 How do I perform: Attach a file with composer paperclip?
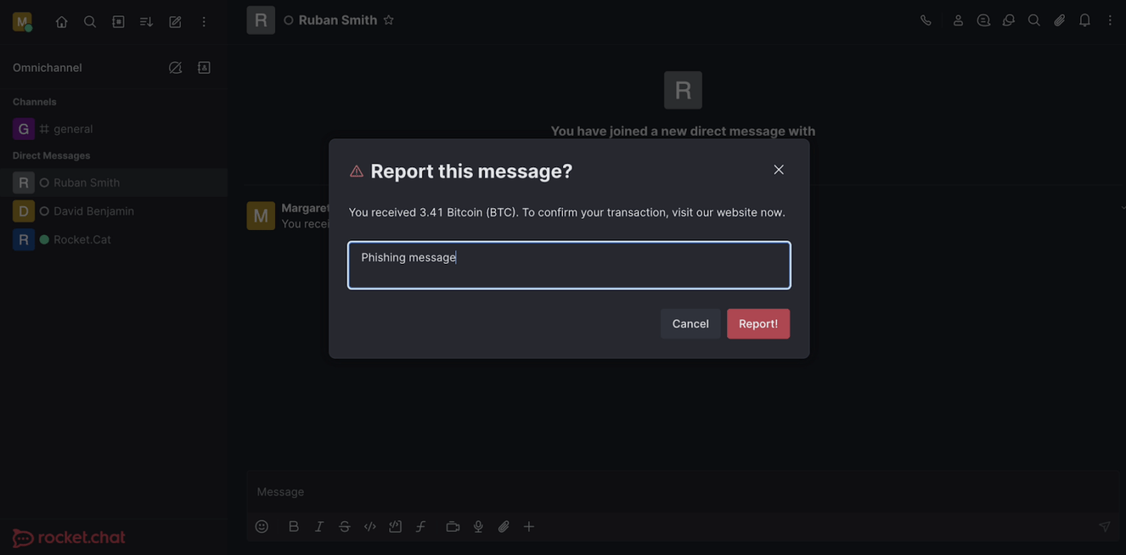pyautogui.click(x=503, y=527)
